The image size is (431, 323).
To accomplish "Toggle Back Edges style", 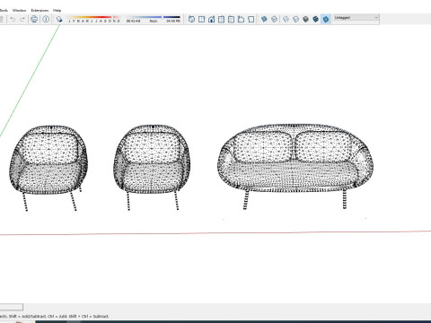I will click(x=274, y=19).
